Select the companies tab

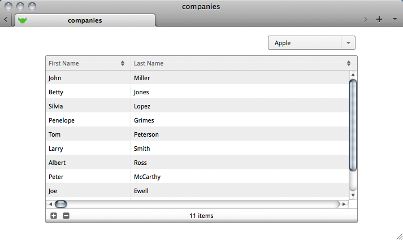point(85,20)
